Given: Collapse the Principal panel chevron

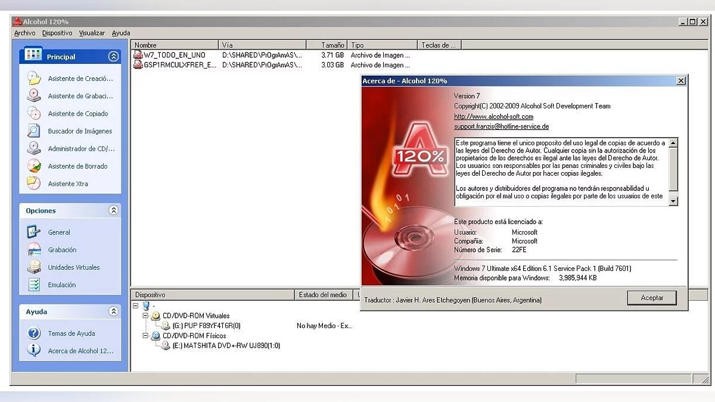Looking at the screenshot, I should point(113,57).
